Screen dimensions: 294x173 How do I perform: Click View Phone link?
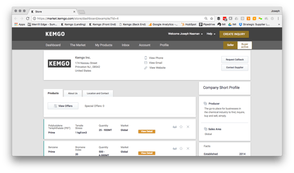click(156, 58)
